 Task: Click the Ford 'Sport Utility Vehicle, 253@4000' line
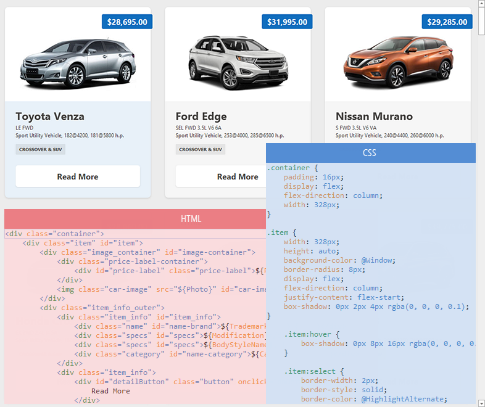point(230,135)
